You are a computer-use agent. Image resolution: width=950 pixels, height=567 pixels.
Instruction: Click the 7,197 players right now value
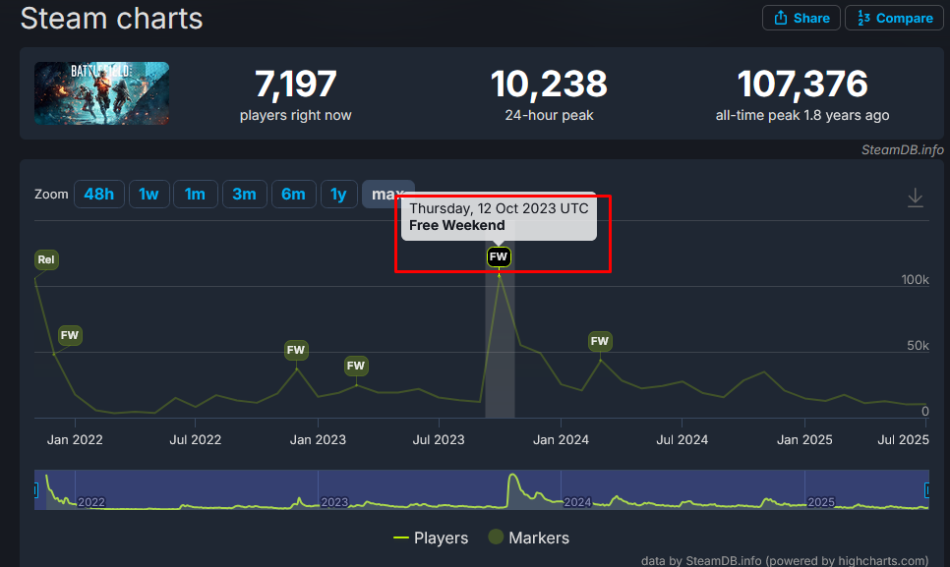pyautogui.click(x=296, y=84)
